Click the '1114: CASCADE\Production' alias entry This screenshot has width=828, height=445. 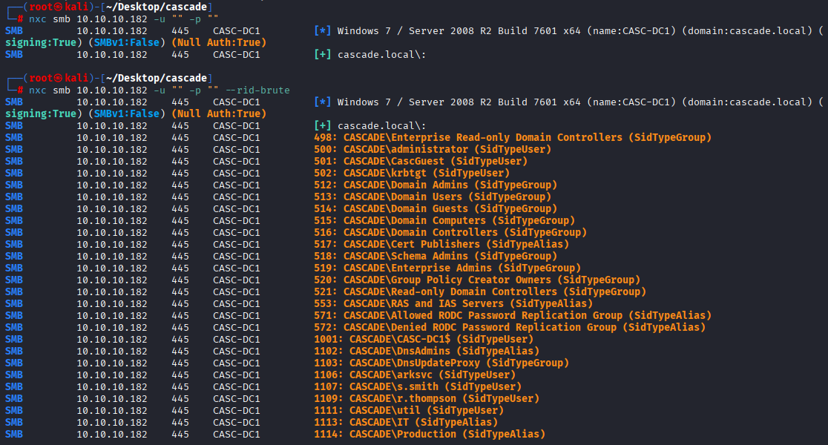coord(430,435)
